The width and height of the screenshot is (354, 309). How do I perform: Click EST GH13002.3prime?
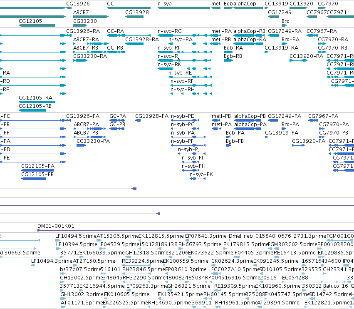click(82, 294)
